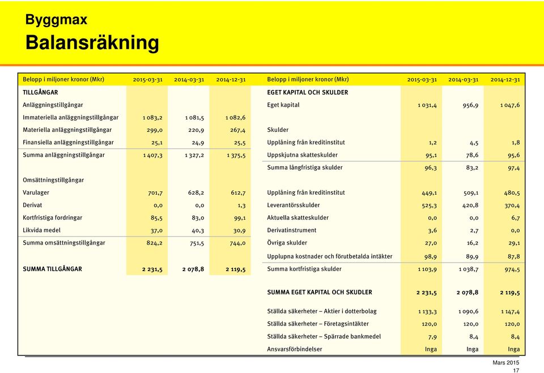
Task: Select value 24,9 in finansiella row
Action: [198, 143]
